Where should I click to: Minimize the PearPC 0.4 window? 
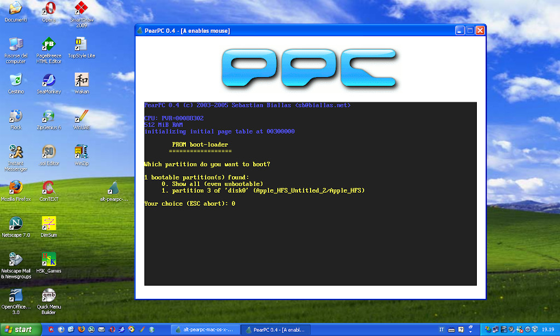[x=459, y=31]
